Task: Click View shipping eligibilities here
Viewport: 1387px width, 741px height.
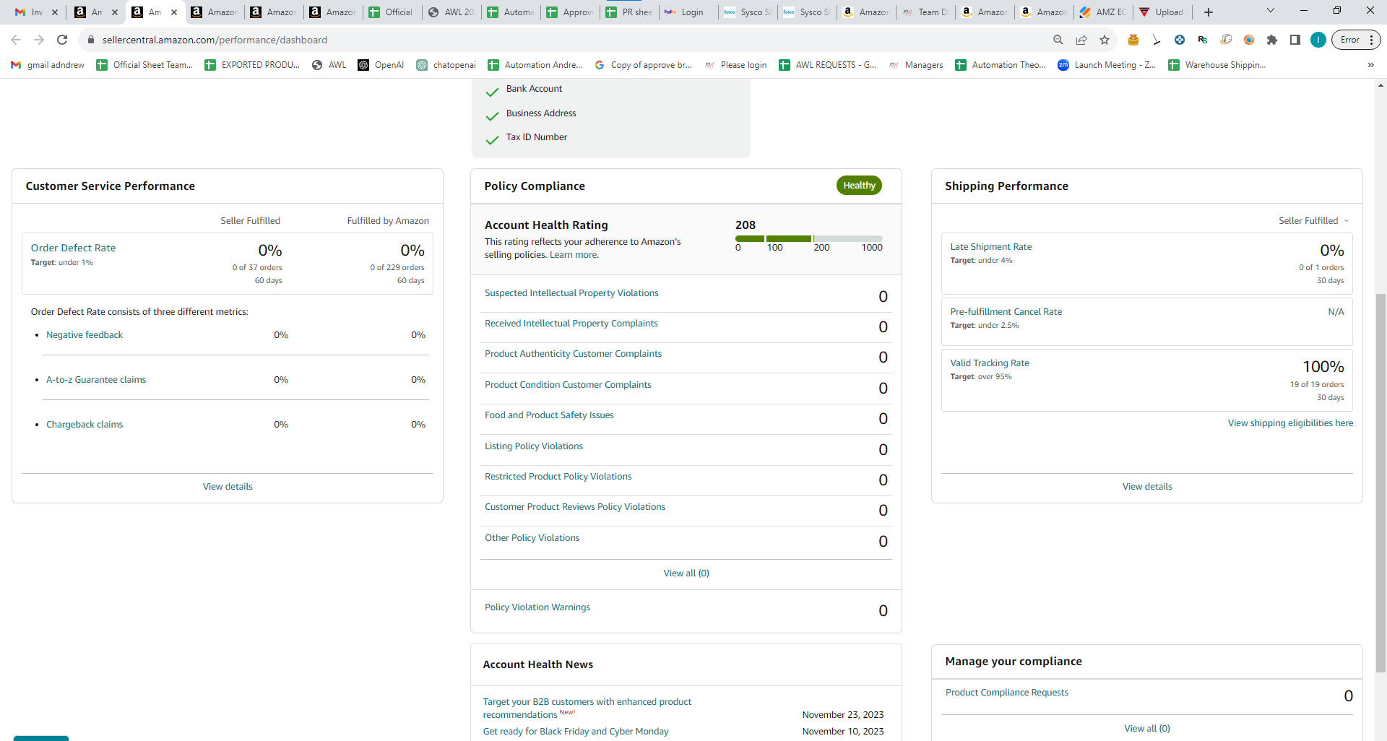Action: 1290,423
